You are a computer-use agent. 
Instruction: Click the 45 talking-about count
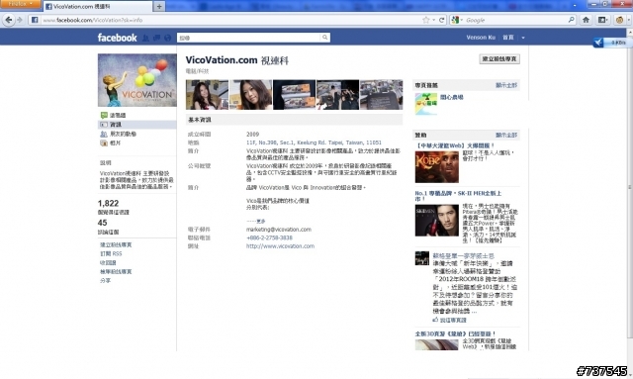tap(102, 223)
